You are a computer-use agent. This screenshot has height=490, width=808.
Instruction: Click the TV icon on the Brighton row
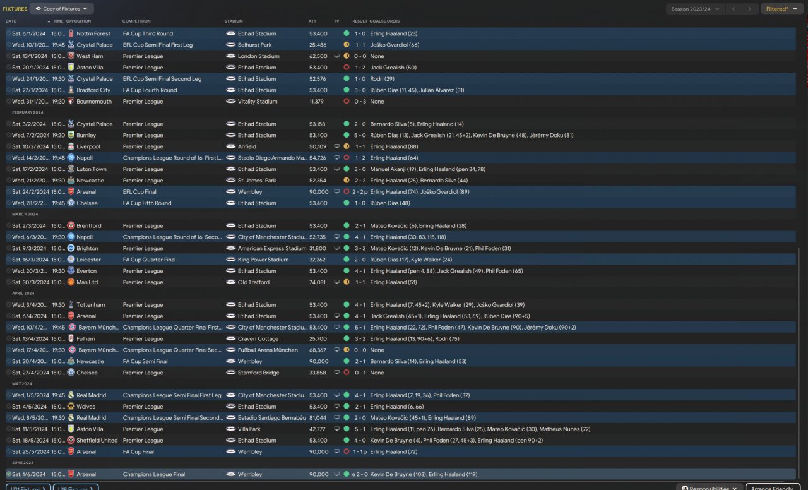pos(336,248)
